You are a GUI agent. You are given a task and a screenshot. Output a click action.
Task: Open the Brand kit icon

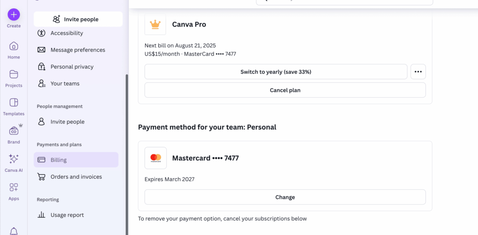tap(14, 131)
